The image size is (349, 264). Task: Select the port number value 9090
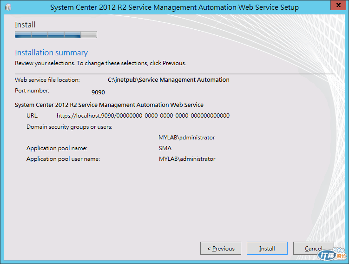click(x=98, y=92)
